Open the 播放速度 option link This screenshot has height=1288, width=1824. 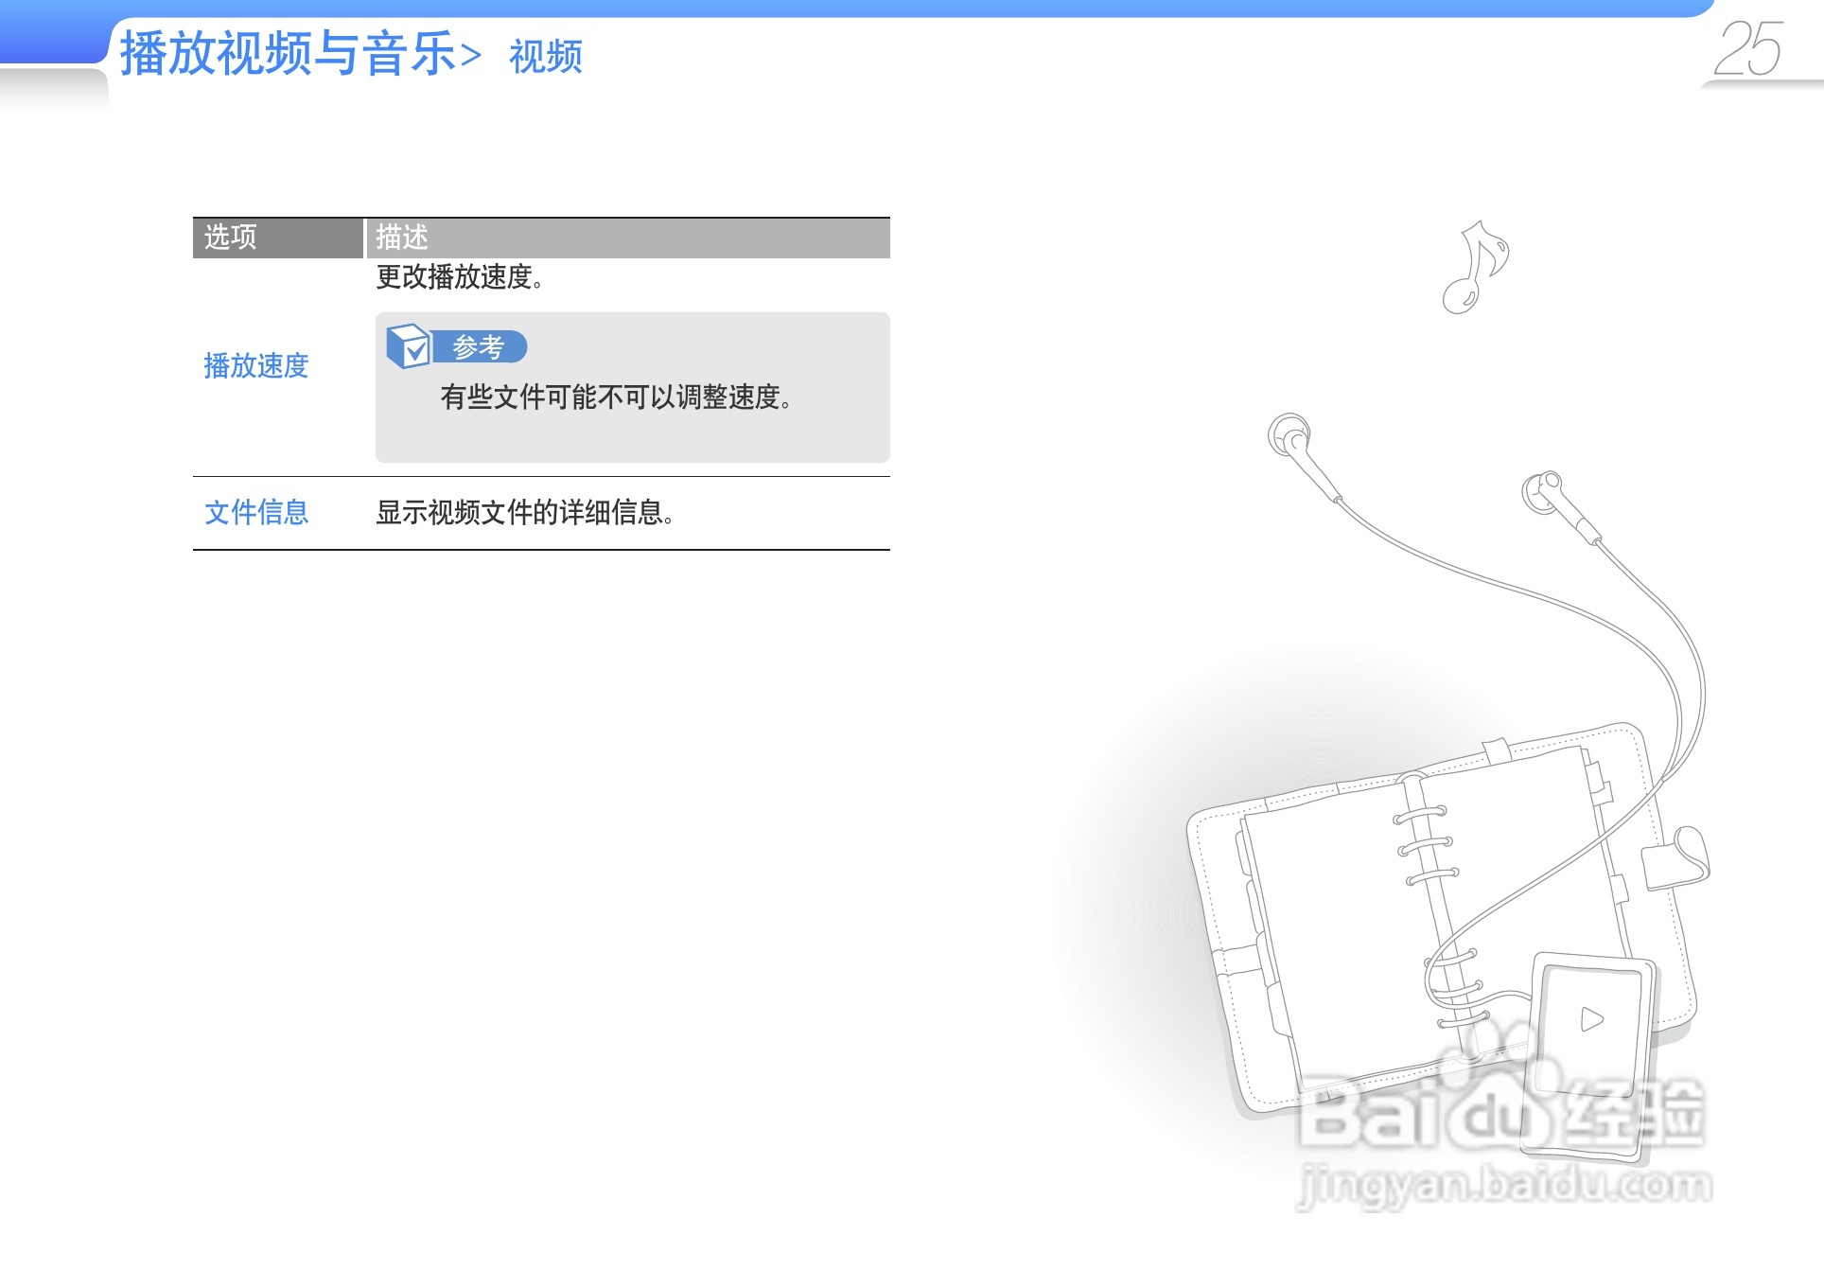(x=256, y=366)
